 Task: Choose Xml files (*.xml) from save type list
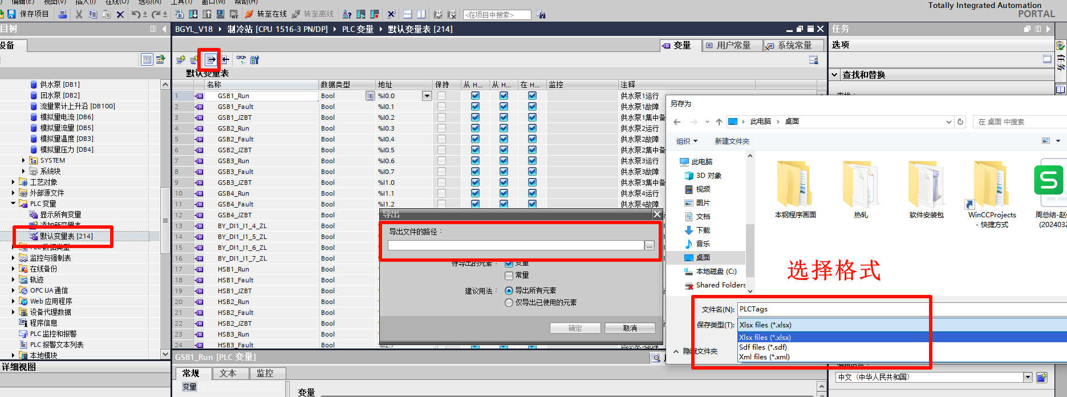coord(764,357)
